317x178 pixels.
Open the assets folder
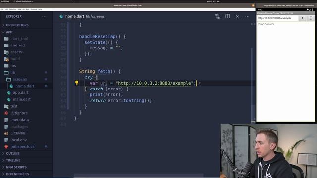tap(26, 52)
